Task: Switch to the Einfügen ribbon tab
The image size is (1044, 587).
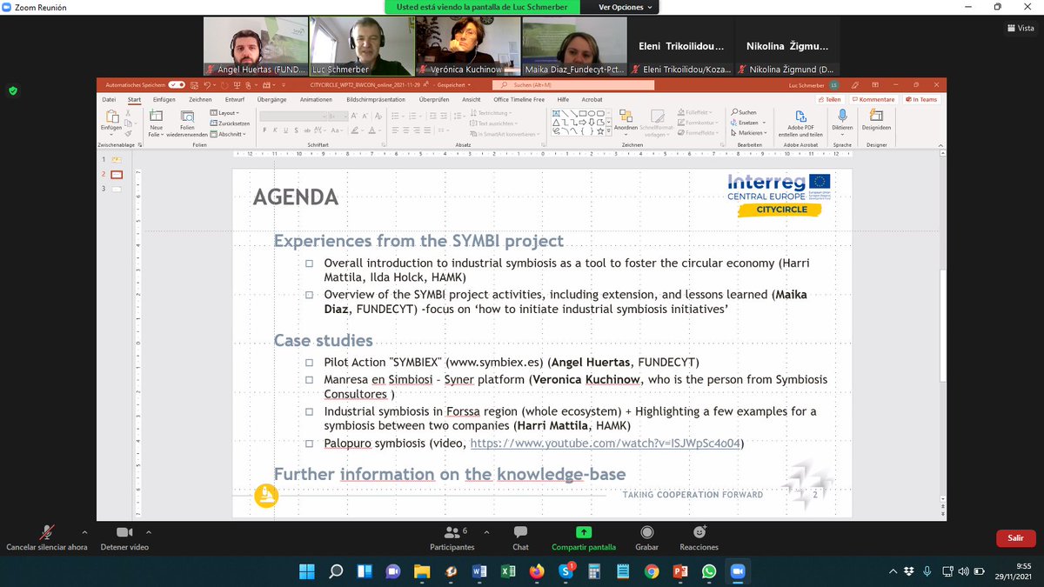Action: (164, 100)
